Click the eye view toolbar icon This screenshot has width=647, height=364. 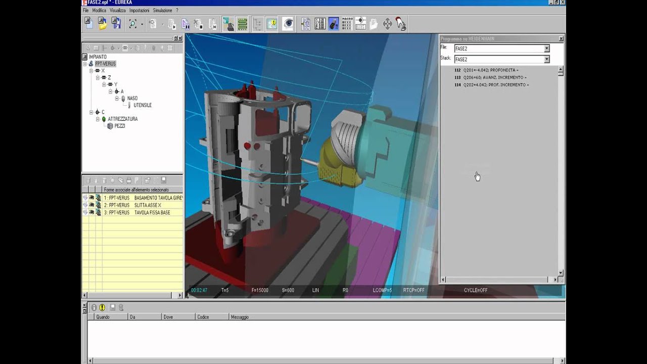pos(288,24)
